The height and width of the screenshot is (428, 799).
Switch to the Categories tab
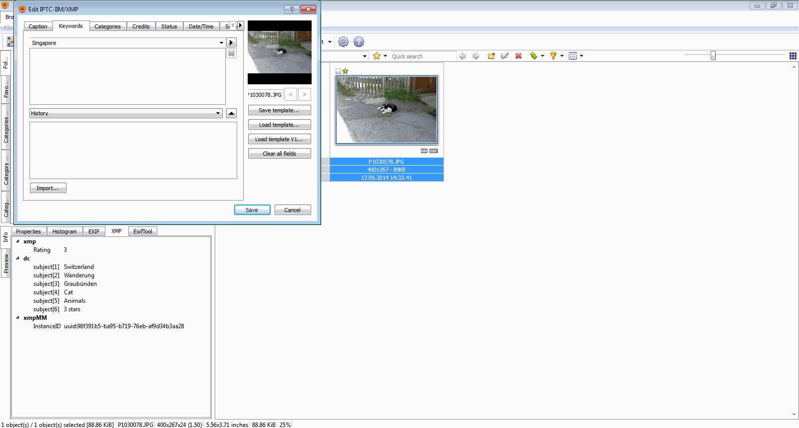click(x=107, y=26)
